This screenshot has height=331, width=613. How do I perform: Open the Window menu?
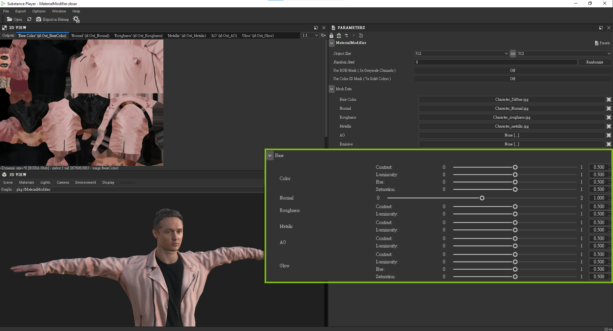pos(59,11)
